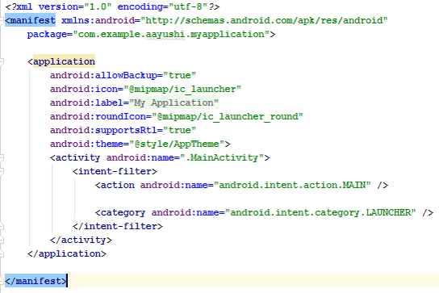Click the opening intent-filter tag
439x293 pixels.
tap(115, 171)
